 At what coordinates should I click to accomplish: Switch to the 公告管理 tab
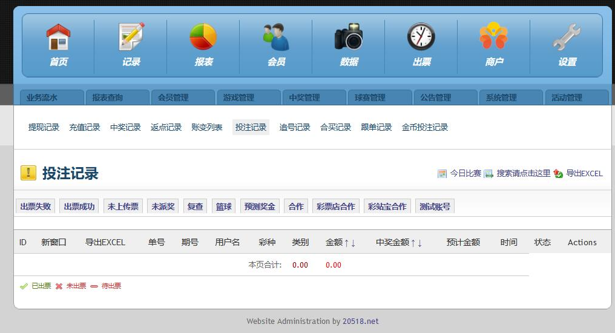tap(446, 97)
